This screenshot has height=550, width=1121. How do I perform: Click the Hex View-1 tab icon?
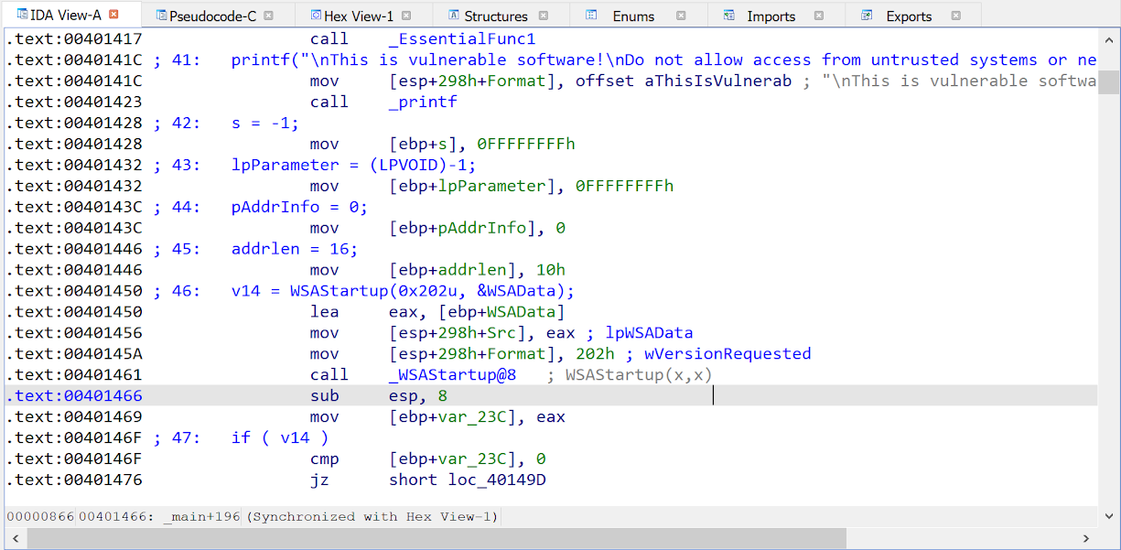pos(316,16)
